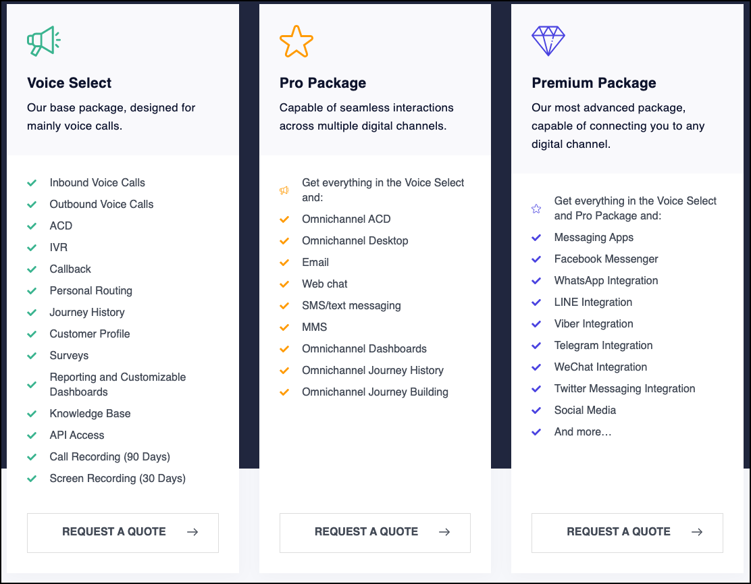Click the arrow in Premium Package quote button
The image size is (751, 584).
pos(697,532)
